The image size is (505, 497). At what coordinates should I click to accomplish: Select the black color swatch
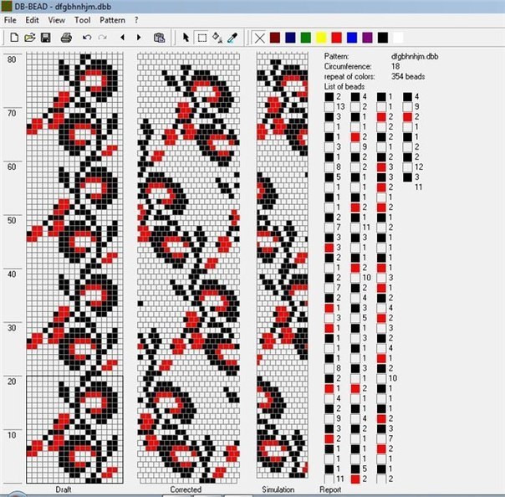383,38
